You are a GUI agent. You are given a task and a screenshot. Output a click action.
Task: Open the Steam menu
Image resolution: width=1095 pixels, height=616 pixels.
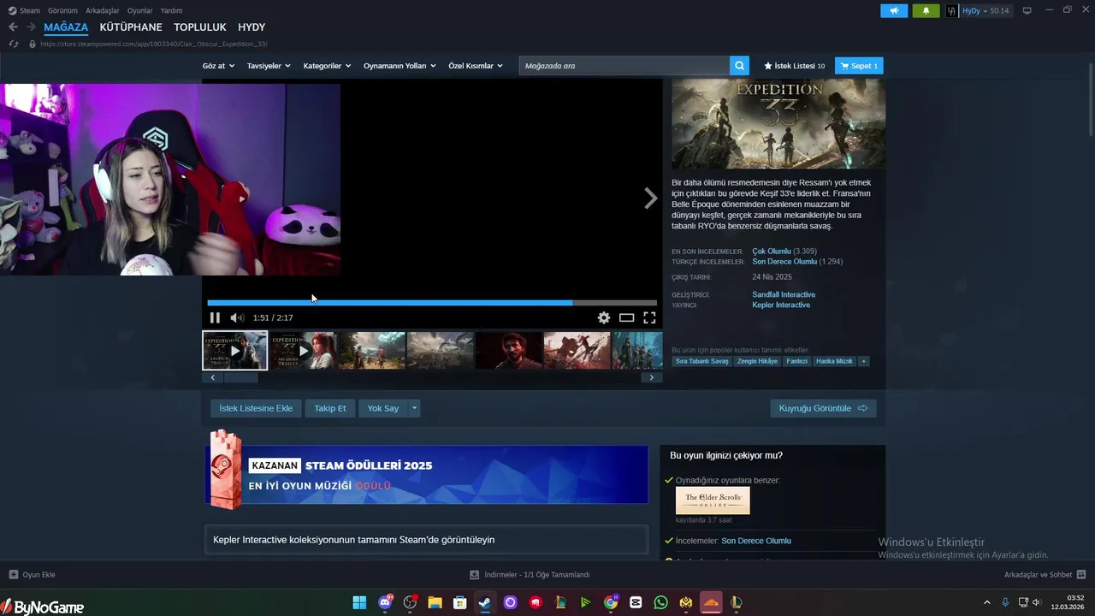pos(24,10)
